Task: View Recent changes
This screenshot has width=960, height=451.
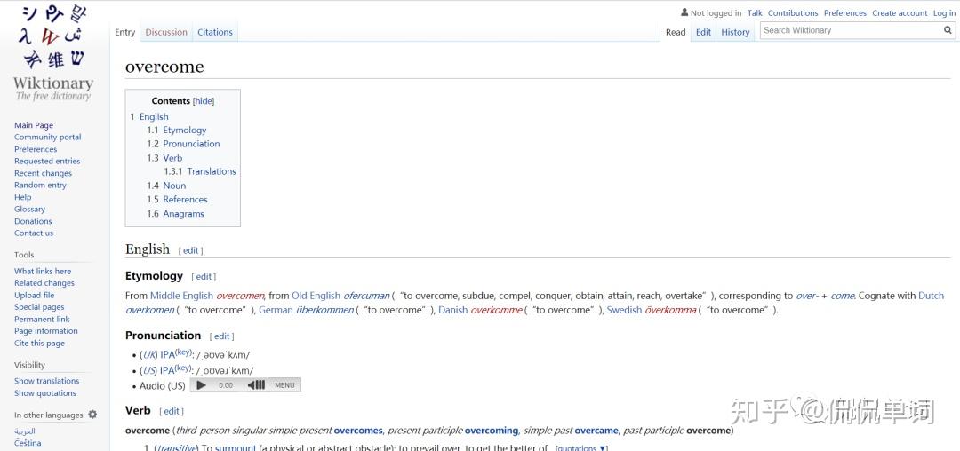Action: coord(43,173)
